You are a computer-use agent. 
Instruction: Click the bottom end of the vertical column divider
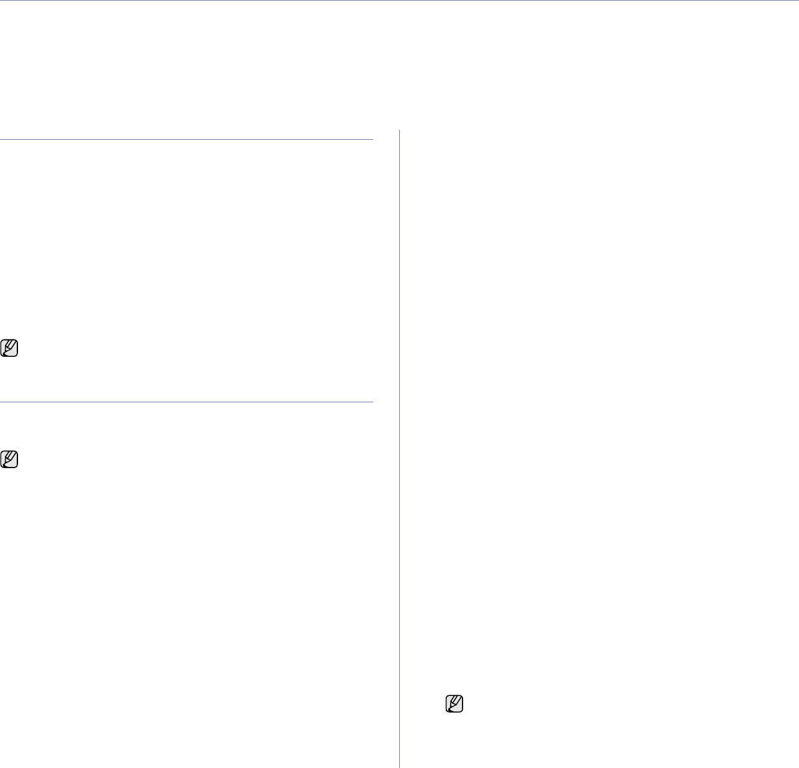tap(399, 766)
